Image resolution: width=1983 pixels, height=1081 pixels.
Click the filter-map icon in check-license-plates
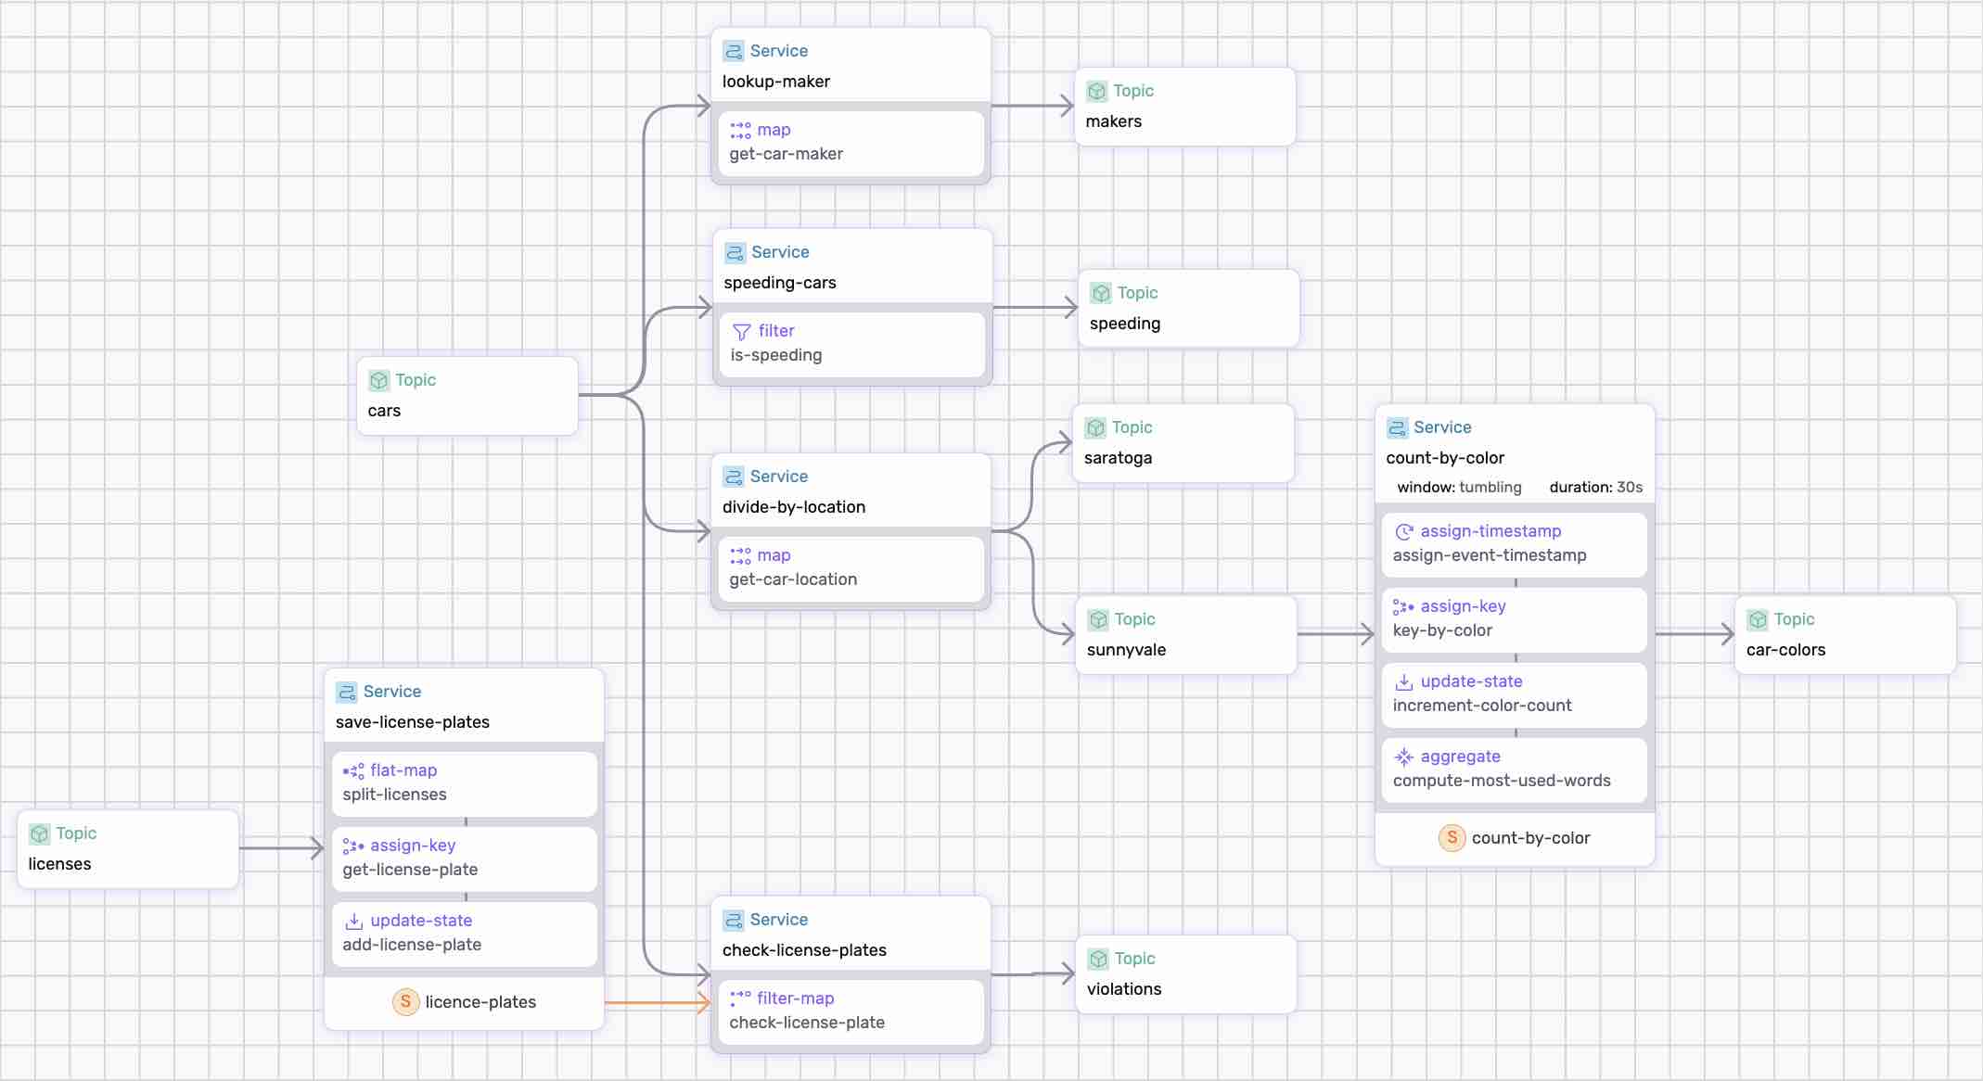click(740, 998)
